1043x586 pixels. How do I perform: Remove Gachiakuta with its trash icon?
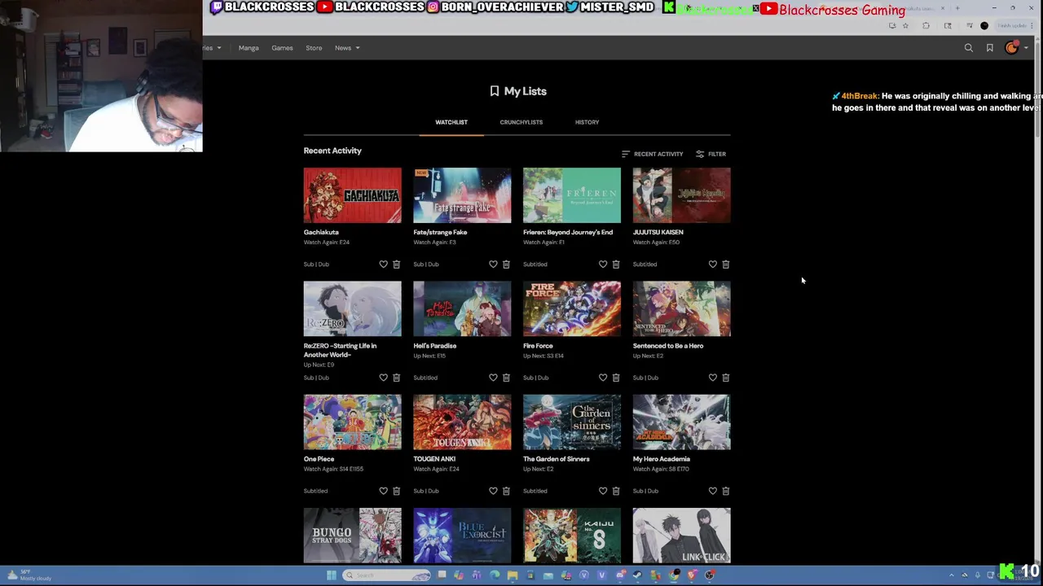(396, 265)
